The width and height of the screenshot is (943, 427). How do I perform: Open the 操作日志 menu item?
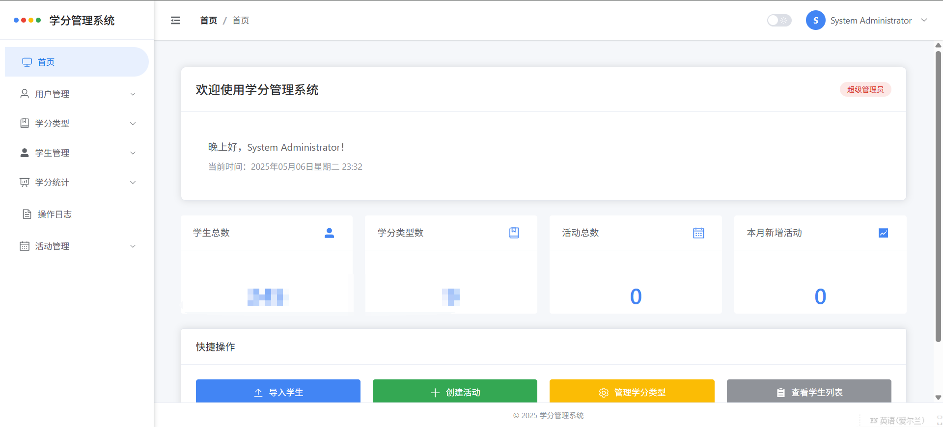[x=77, y=214]
